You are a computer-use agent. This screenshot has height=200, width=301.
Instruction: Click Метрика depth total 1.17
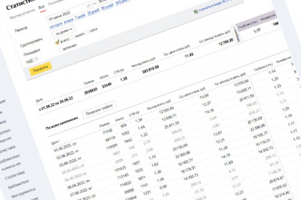coord(257,31)
